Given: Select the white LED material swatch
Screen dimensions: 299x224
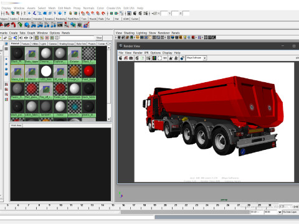Looking at the screenshot, I should coord(46,73).
